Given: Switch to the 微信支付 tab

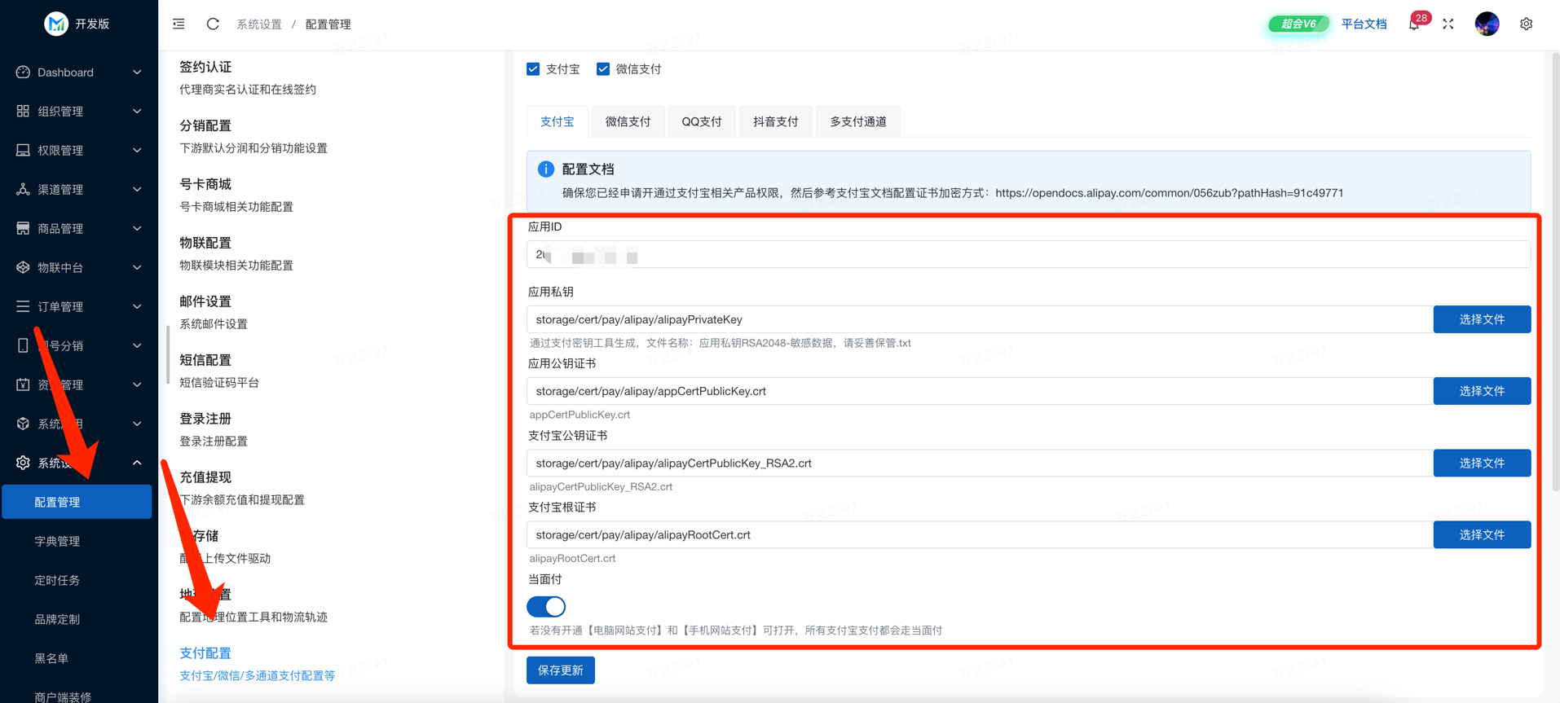Looking at the screenshot, I should click(x=628, y=122).
